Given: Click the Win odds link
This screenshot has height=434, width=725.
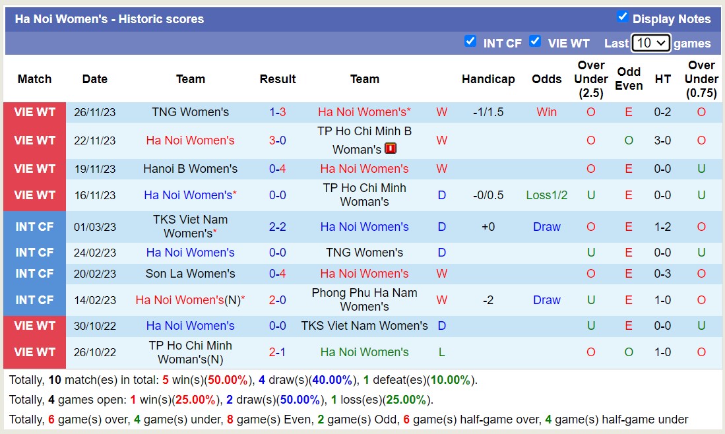Looking at the screenshot, I should [546, 111].
